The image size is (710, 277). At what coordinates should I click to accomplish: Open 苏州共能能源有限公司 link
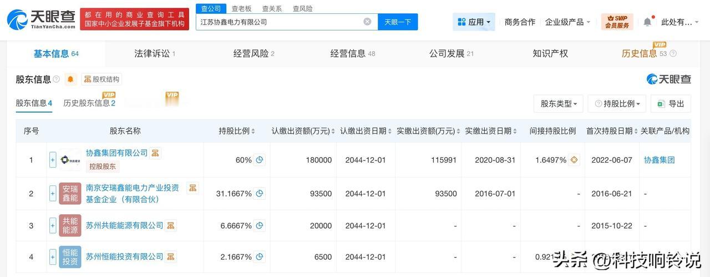tap(124, 225)
